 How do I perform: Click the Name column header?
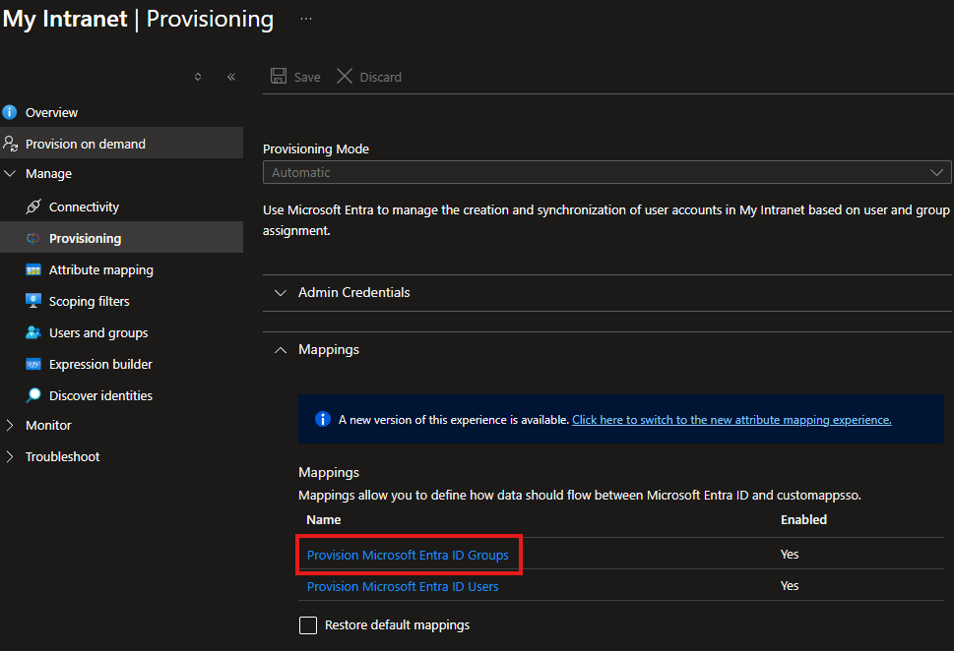324,519
